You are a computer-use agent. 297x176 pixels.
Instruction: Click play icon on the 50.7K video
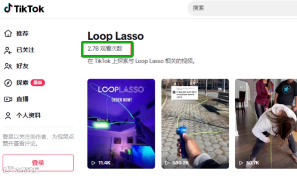click(241, 163)
